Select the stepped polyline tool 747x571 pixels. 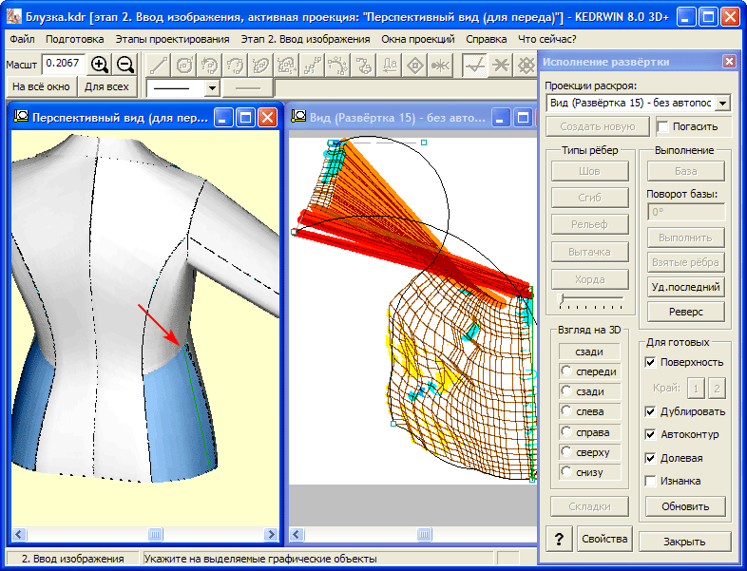pos(313,65)
